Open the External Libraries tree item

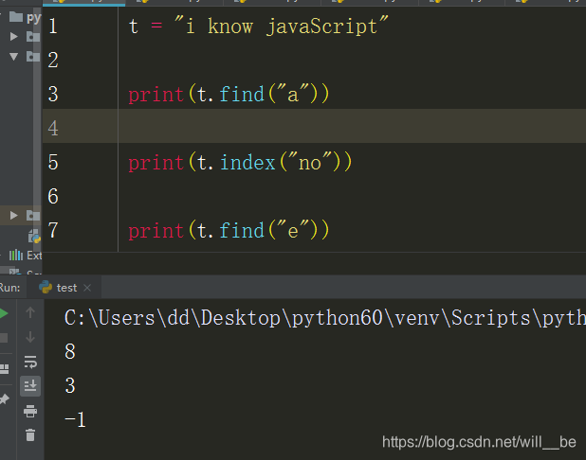(x=26, y=256)
